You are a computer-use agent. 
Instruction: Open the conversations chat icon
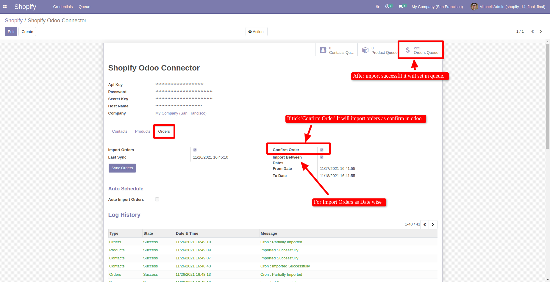401,7
